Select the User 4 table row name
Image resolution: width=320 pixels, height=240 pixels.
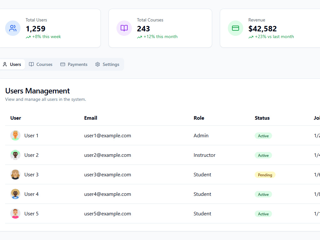point(31,194)
